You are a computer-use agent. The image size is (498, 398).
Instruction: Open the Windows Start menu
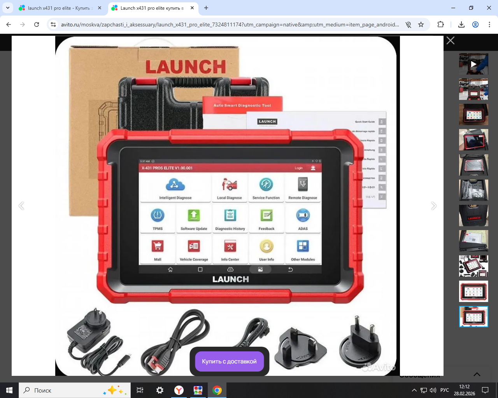click(x=9, y=390)
